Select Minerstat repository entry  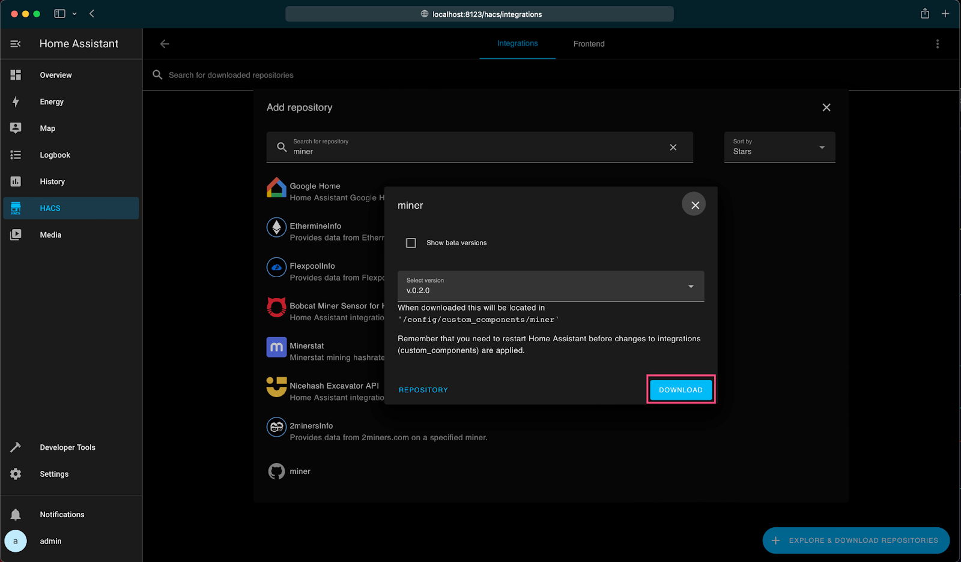(x=326, y=351)
